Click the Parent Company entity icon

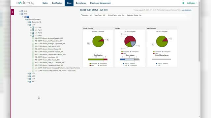(28, 19)
